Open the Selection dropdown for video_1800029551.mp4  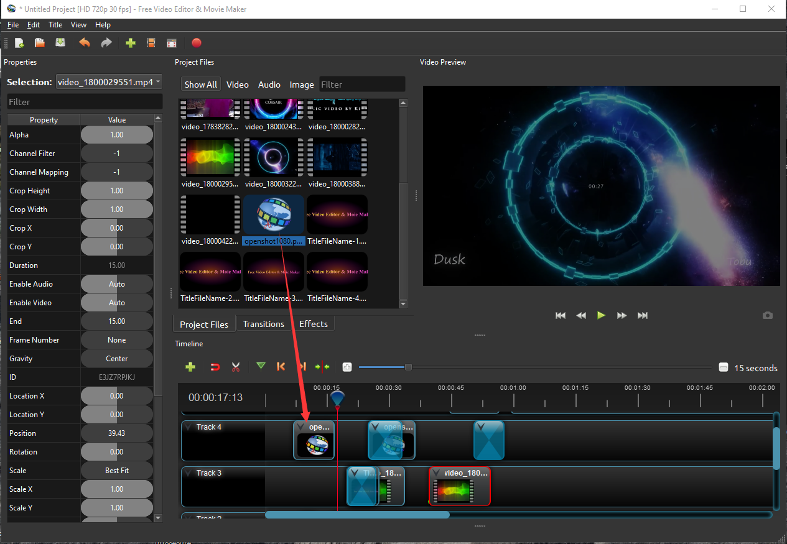pyautogui.click(x=109, y=82)
